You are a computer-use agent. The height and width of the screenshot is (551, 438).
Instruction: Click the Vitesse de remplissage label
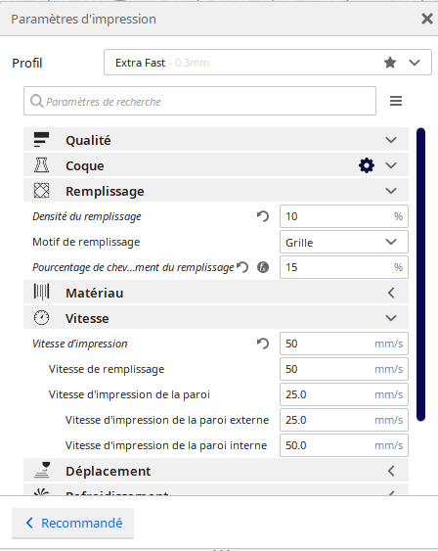107,369
